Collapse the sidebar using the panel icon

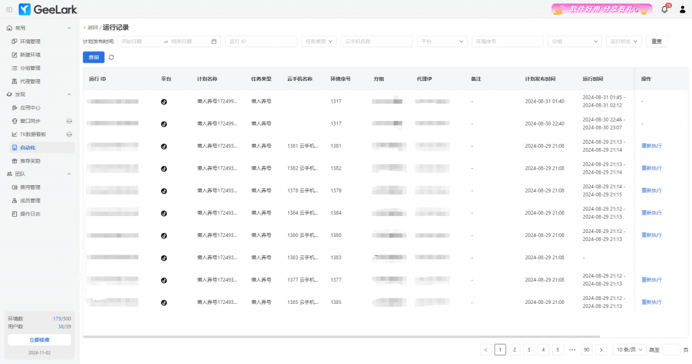pos(9,9)
